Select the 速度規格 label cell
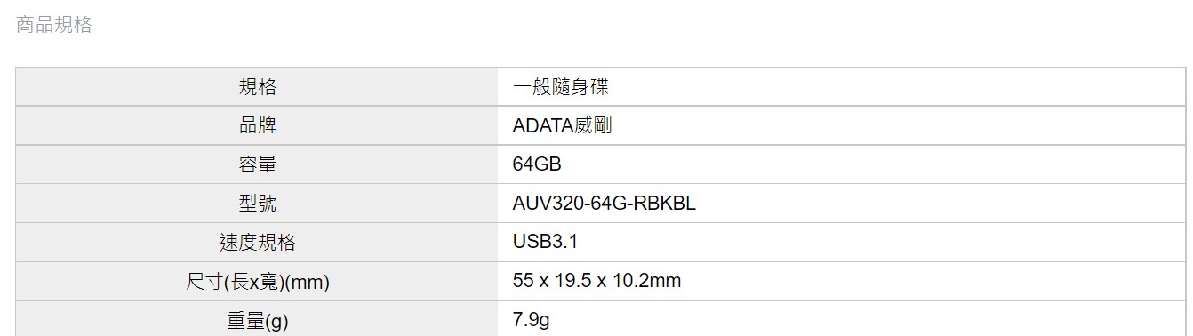Viewport: 1193px width, 336px height. click(257, 243)
